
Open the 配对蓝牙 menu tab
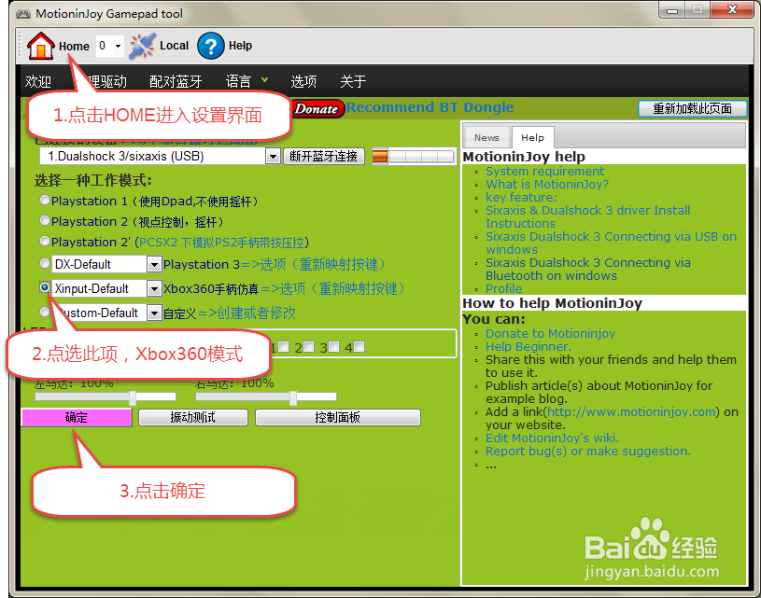(x=176, y=81)
